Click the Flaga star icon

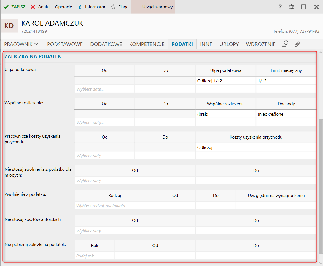[x=113, y=7]
